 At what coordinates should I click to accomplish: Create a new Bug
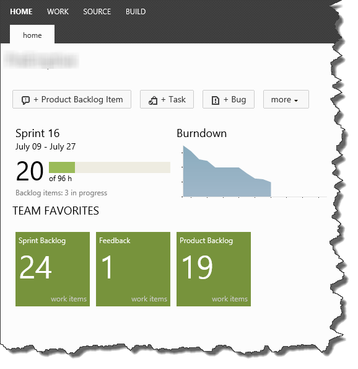pos(229,99)
